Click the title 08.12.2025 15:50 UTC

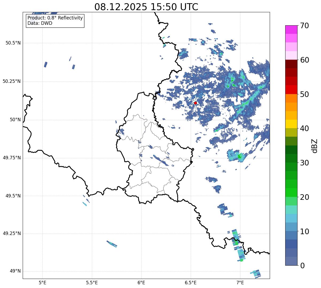(146, 7)
